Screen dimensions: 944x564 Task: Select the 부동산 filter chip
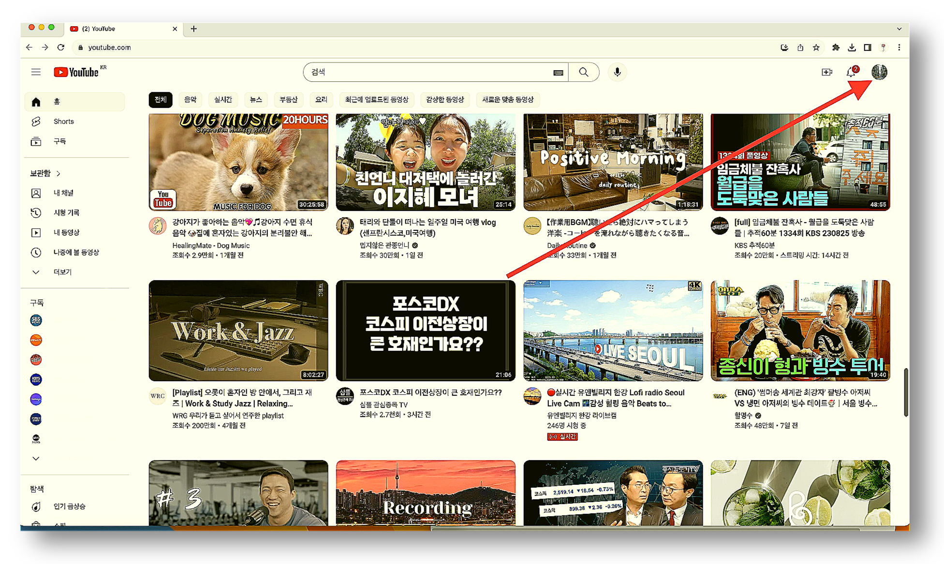[289, 100]
